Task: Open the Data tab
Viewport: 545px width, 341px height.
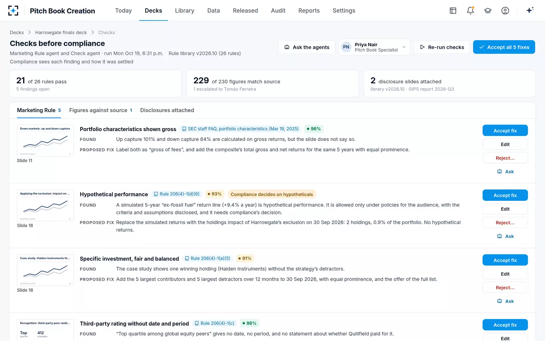Action: pyautogui.click(x=213, y=11)
